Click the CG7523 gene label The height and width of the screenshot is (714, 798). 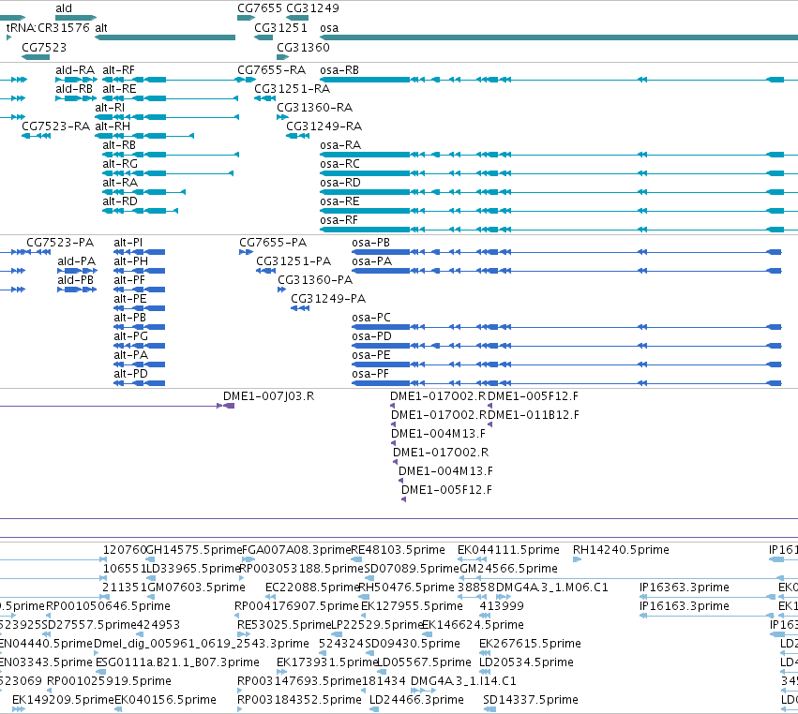tap(44, 47)
